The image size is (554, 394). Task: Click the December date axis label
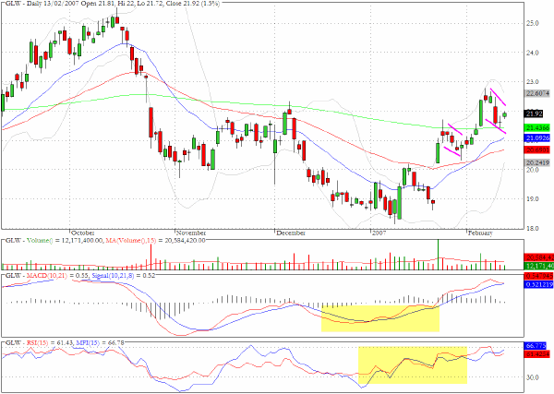point(291,233)
